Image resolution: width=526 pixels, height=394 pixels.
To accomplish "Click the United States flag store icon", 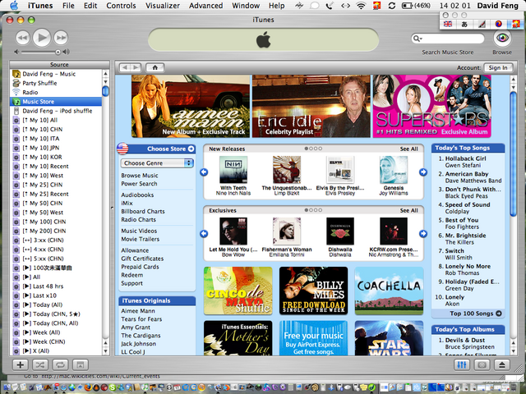I will point(122,149).
